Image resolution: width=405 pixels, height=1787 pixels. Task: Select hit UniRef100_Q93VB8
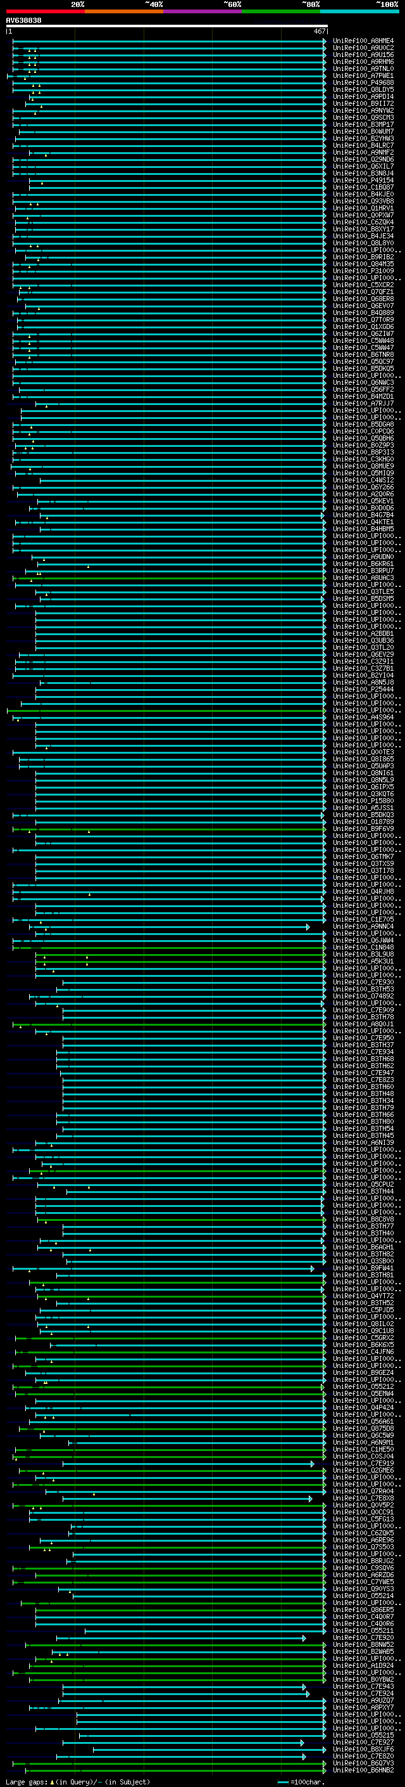point(363,201)
